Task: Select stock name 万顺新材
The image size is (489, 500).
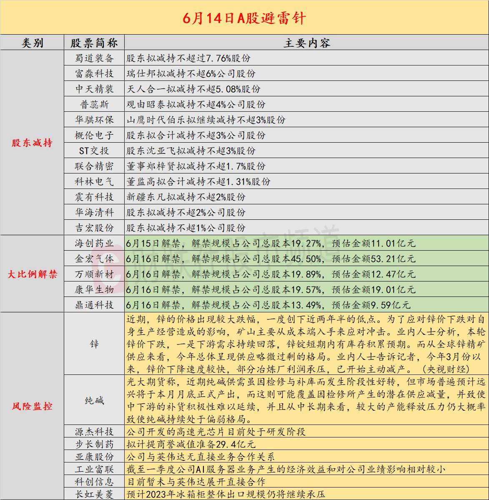Action: pos(94,274)
